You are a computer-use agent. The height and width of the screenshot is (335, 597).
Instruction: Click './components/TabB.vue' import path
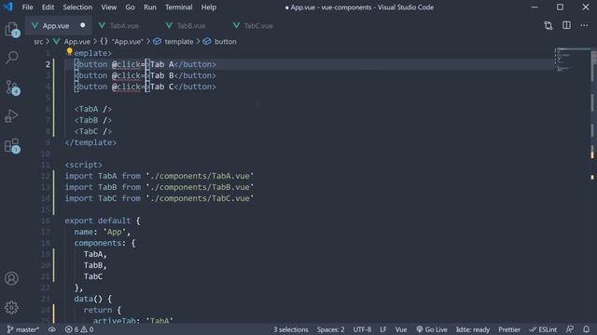(200, 187)
